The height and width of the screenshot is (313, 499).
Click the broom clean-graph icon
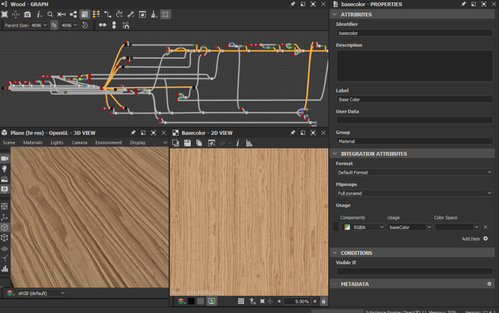click(154, 14)
